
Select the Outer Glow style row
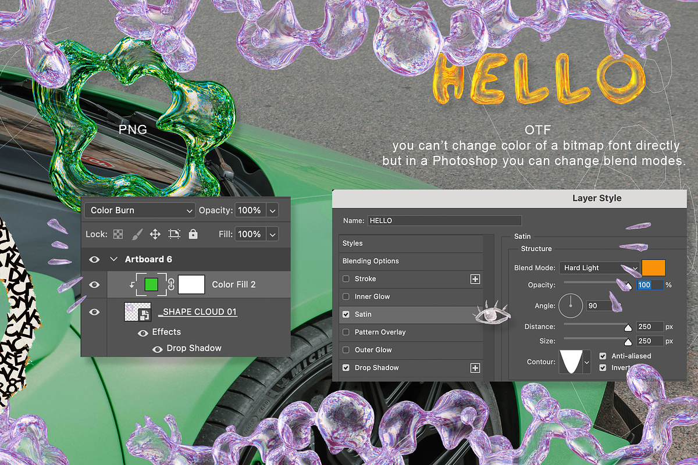411,350
